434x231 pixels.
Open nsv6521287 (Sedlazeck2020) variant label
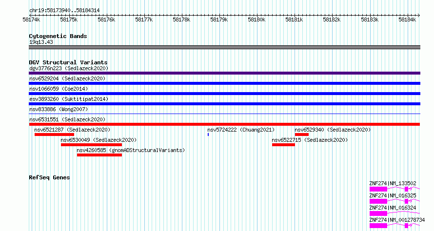pyautogui.click(x=72, y=130)
